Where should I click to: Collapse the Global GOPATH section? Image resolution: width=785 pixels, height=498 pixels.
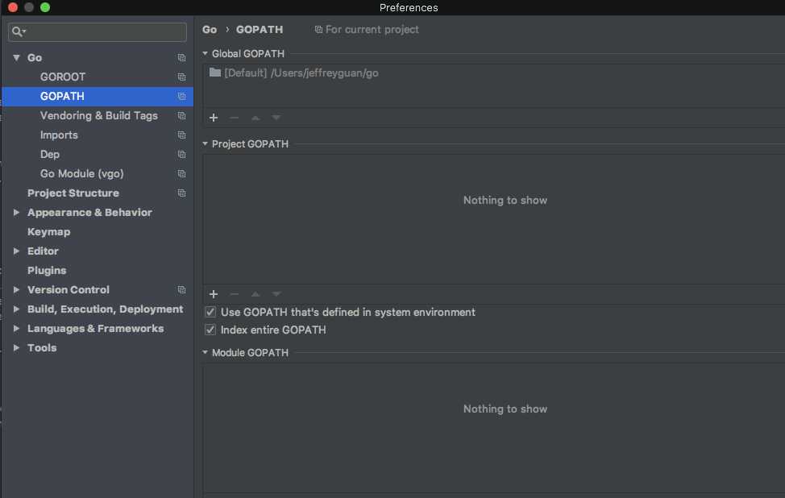206,54
